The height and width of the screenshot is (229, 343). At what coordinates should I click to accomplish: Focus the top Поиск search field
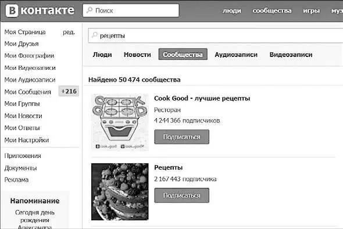(x=131, y=10)
